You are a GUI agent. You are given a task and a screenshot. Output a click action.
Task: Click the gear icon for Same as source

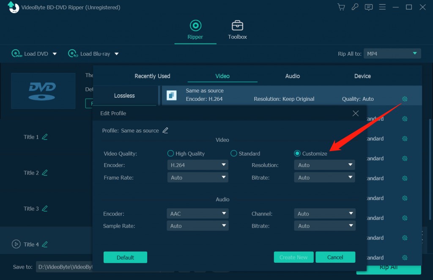point(405,99)
